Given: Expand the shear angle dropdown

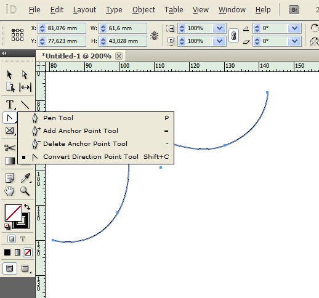Looking at the screenshot, I should [294, 41].
